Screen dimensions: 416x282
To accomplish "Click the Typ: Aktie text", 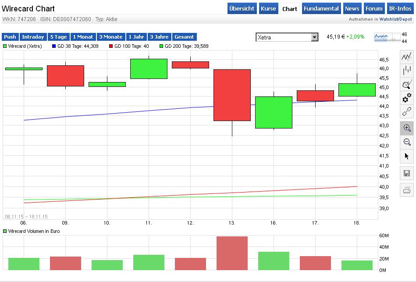I will tap(107, 19).
